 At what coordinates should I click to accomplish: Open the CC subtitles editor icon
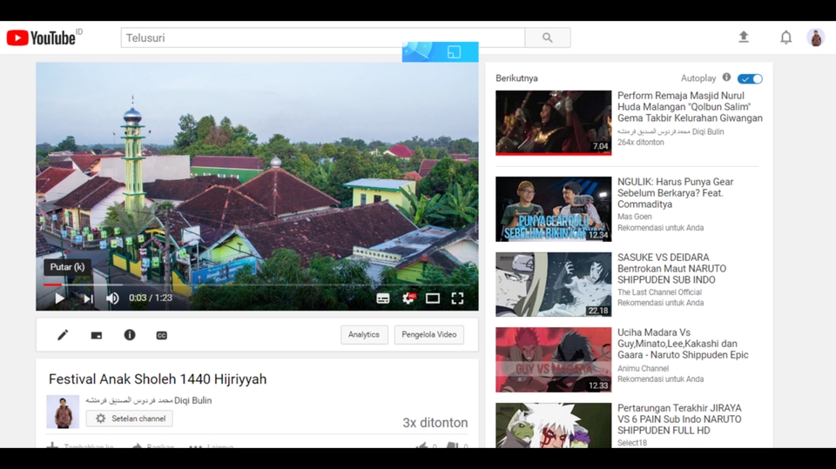[x=162, y=335]
